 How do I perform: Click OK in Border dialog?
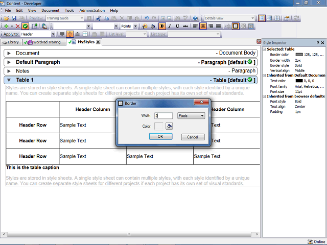[x=160, y=136]
